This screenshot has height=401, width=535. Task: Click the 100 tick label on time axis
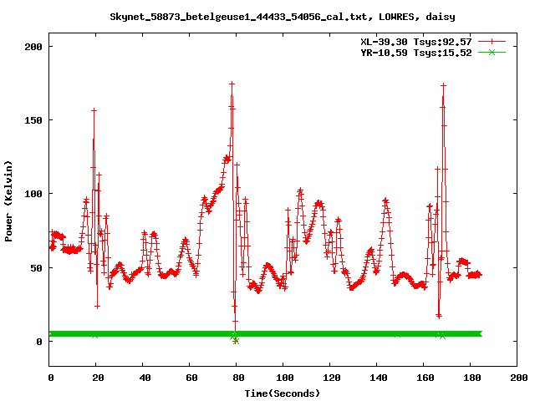click(284, 378)
